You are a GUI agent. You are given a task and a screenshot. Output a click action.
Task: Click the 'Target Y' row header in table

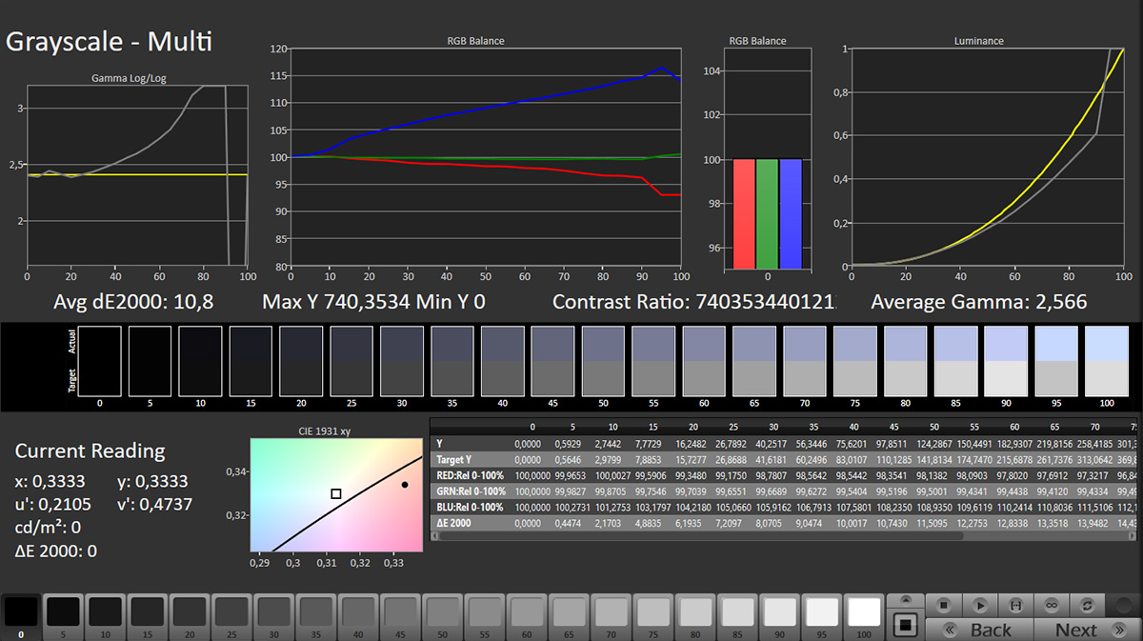pyautogui.click(x=456, y=460)
